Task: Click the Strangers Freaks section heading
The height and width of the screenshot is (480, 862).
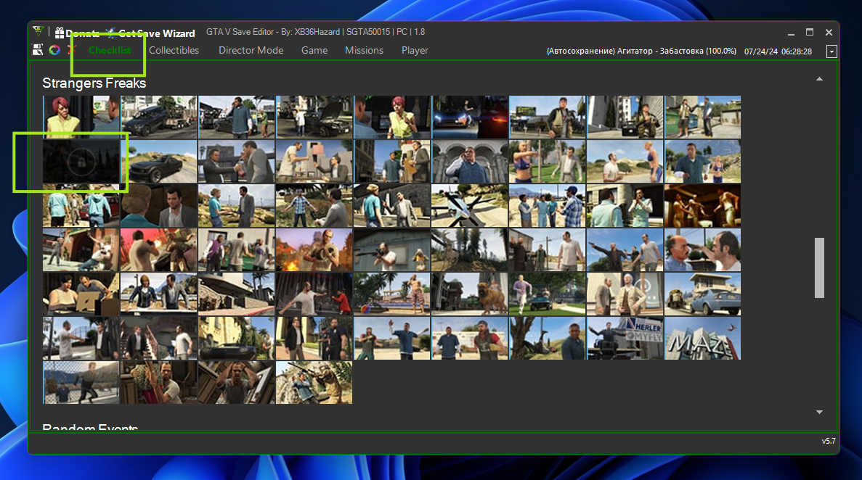Action: 94,83
